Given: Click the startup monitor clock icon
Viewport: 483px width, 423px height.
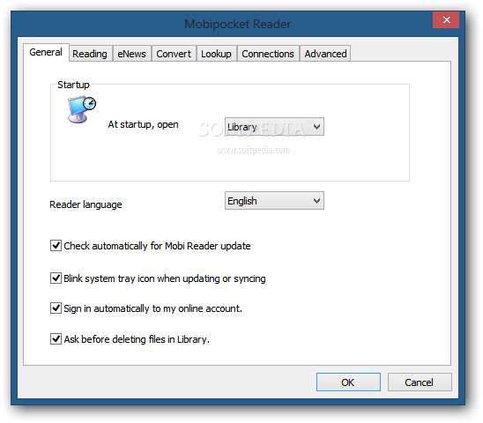Looking at the screenshot, I should click(82, 109).
